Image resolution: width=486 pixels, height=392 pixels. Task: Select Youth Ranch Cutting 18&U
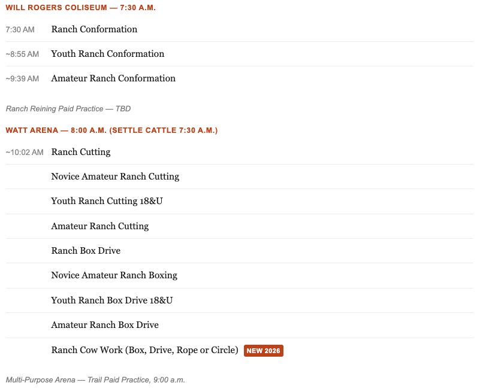[x=240, y=201]
